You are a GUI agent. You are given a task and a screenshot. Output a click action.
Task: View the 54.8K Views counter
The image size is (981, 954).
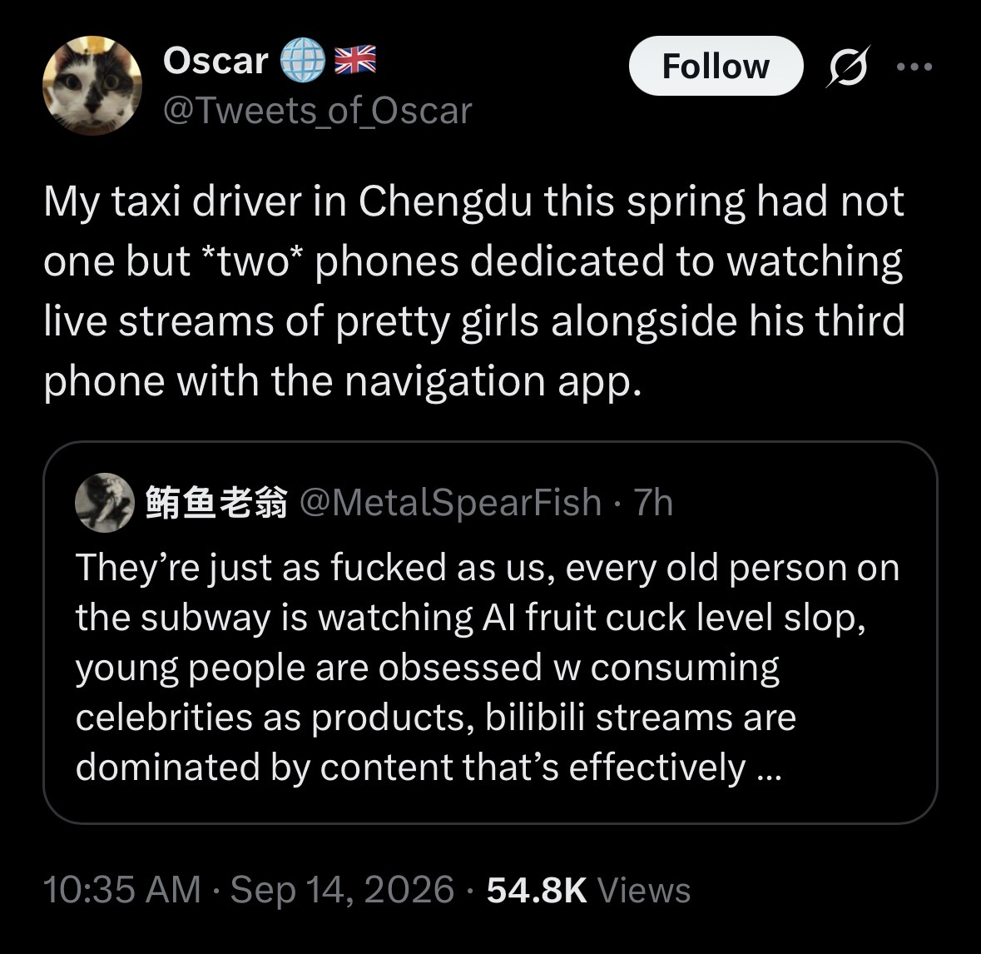589,890
